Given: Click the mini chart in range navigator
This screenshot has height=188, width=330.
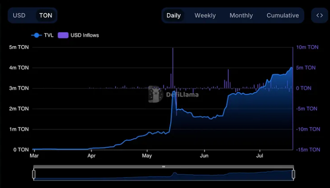Looking at the screenshot, I should tap(164, 175).
